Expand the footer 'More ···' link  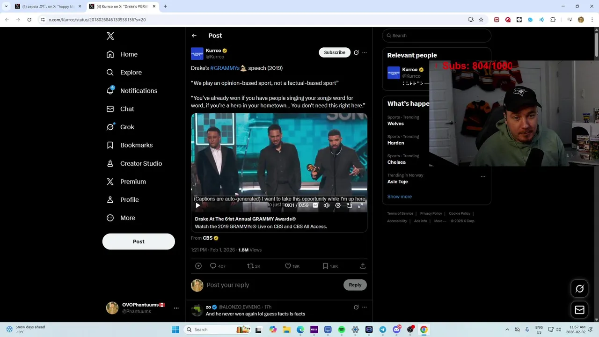(440, 221)
